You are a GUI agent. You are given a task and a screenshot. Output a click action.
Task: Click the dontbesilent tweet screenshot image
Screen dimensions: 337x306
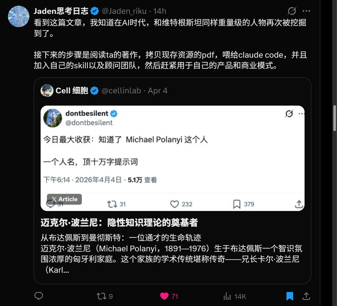pyautogui.click(x=172, y=158)
